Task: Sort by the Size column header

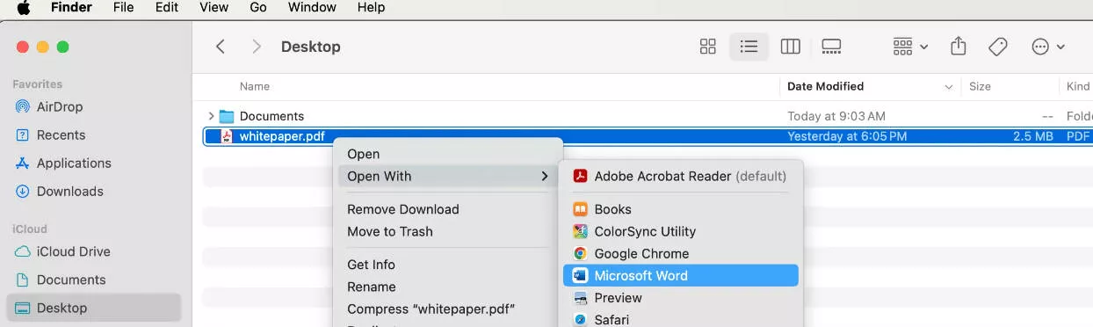Action: 980,86
